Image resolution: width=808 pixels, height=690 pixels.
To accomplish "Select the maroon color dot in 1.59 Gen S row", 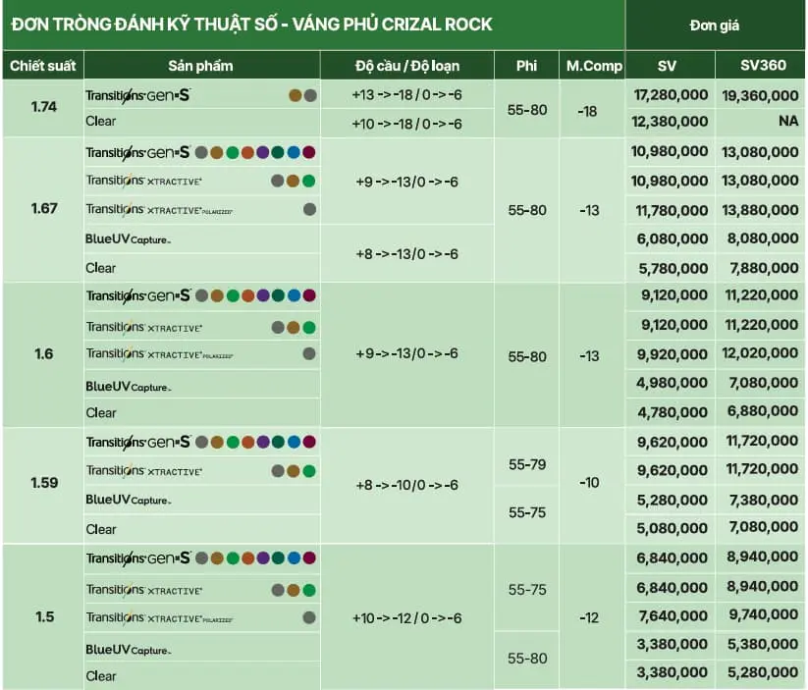I will coord(309,442).
